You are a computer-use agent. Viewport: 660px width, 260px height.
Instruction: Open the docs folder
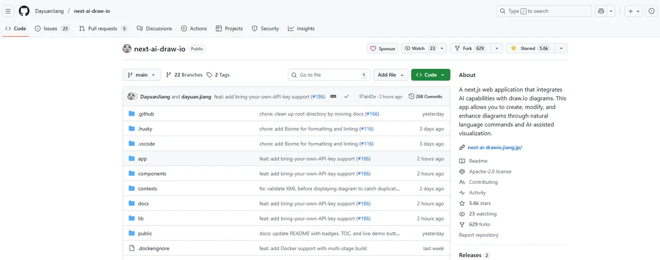pyautogui.click(x=143, y=204)
